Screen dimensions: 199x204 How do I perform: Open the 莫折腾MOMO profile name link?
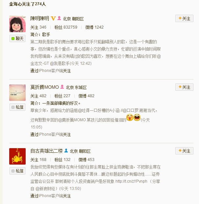pyautogui.click(x=45, y=87)
